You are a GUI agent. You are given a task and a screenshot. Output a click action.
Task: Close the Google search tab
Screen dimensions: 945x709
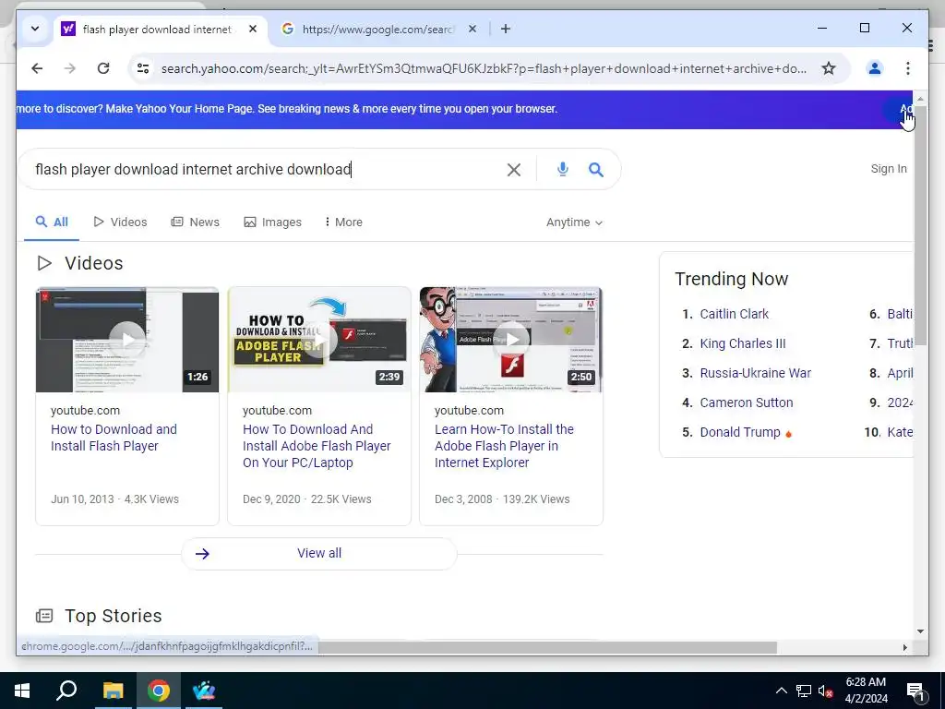tap(472, 29)
